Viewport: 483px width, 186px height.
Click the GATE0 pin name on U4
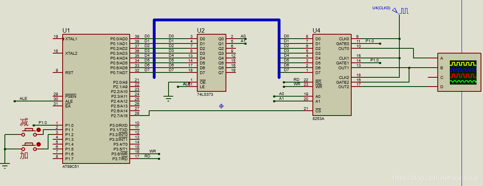(x=343, y=44)
